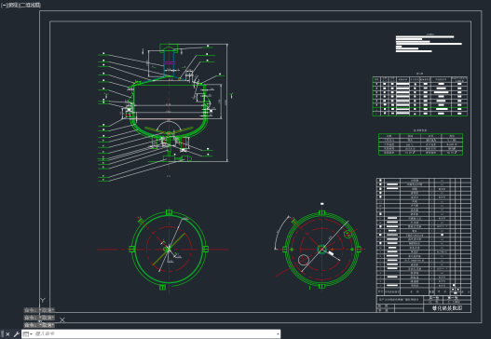
Task: Open the [-] viewport controls menu
Action: (x=3, y=5)
